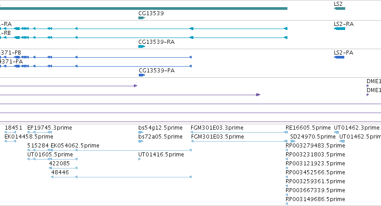Select the UT01416.5prime small arrow
Viewport: 381px width, 206px height.
pyautogui.click(x=140, y=159)
